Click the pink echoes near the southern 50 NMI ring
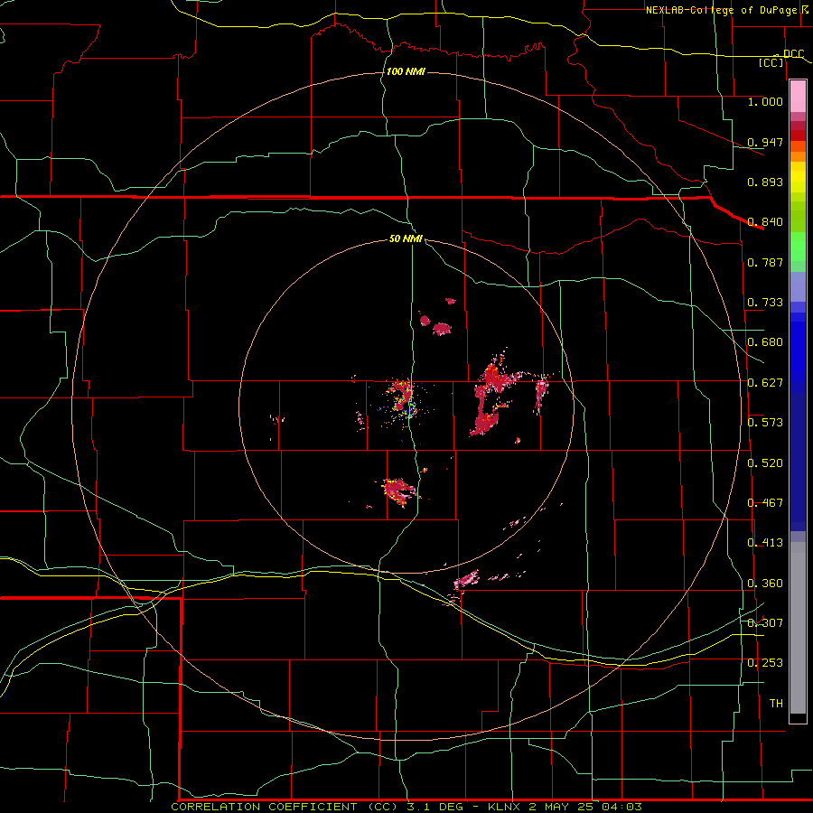This screenshot has height=813, width=813. 467,579
